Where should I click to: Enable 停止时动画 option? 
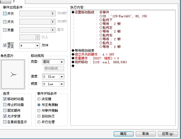(5, 105)
